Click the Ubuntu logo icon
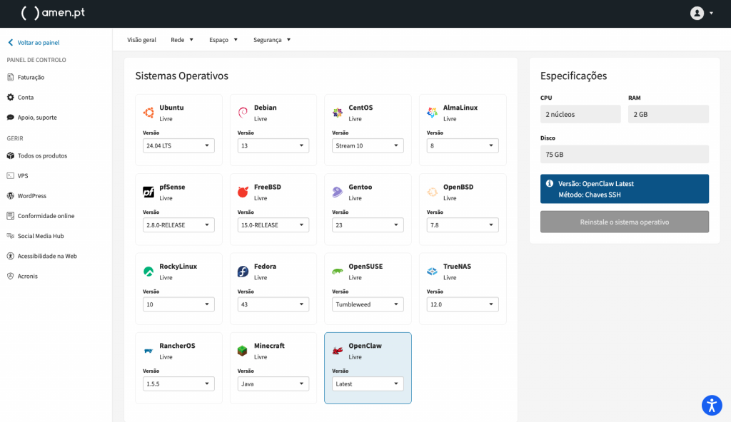This screenshot has width=731, height=422. pyautogui.click(x=148, y=113)
